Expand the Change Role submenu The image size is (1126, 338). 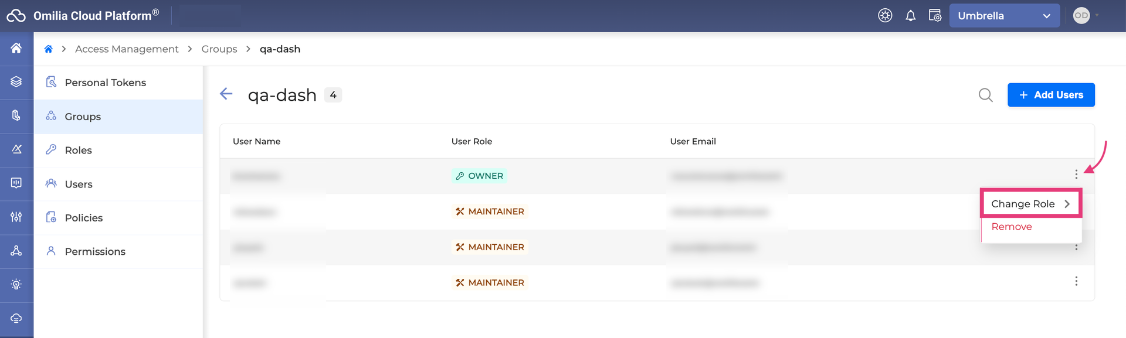(x=1030, y=204)
